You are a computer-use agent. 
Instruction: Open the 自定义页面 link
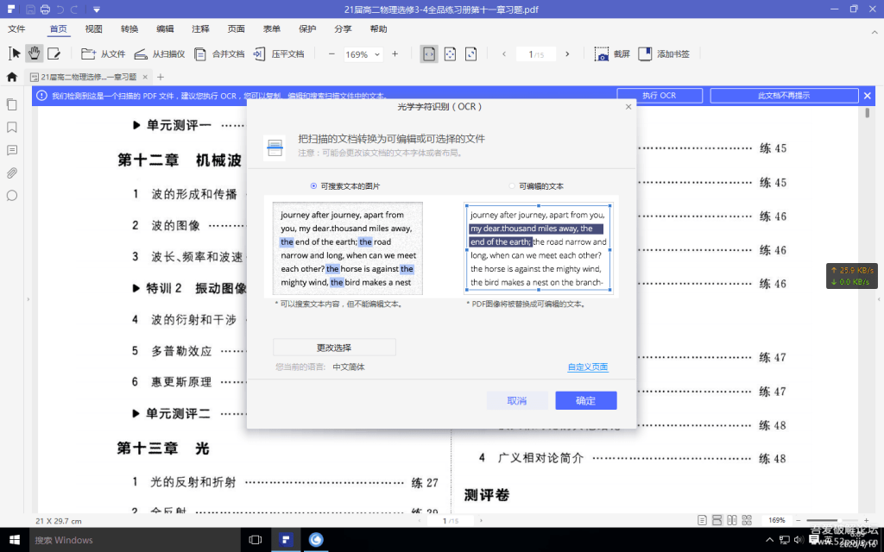pyautogui.click(x=587, y=367)
